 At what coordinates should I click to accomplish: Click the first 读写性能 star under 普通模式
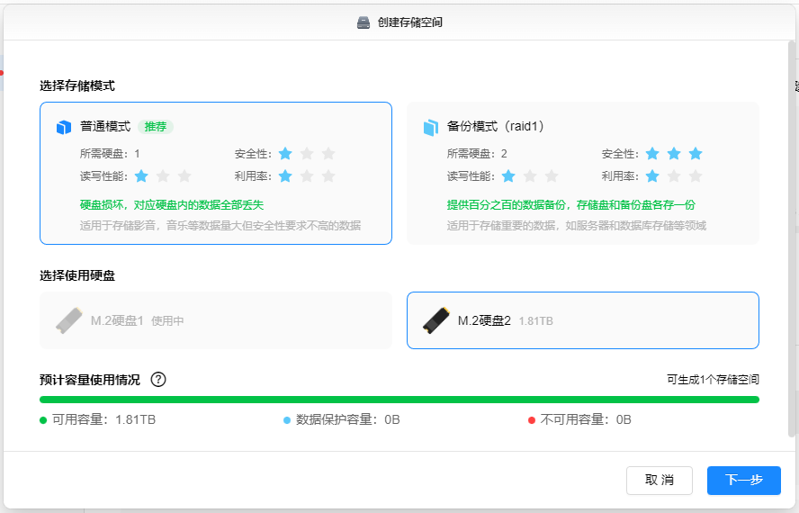click(x=141, y=176)
